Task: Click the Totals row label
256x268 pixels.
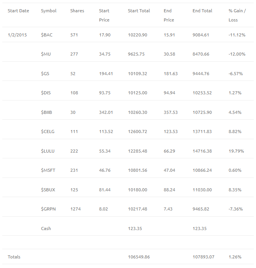Action: 14,257
